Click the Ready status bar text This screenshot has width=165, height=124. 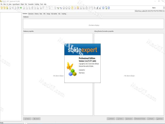[2, 123]
